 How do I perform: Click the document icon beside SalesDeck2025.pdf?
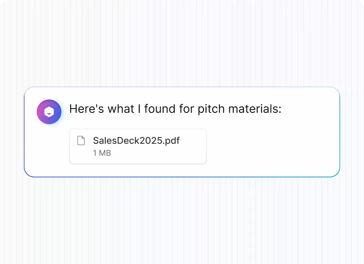(x=81, y=141)
